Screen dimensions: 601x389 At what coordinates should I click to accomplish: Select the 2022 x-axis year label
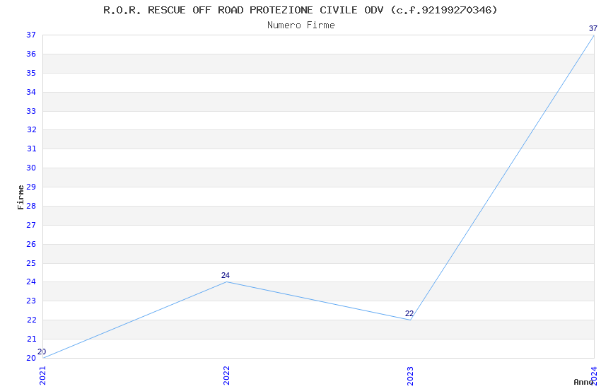point(226,376)
